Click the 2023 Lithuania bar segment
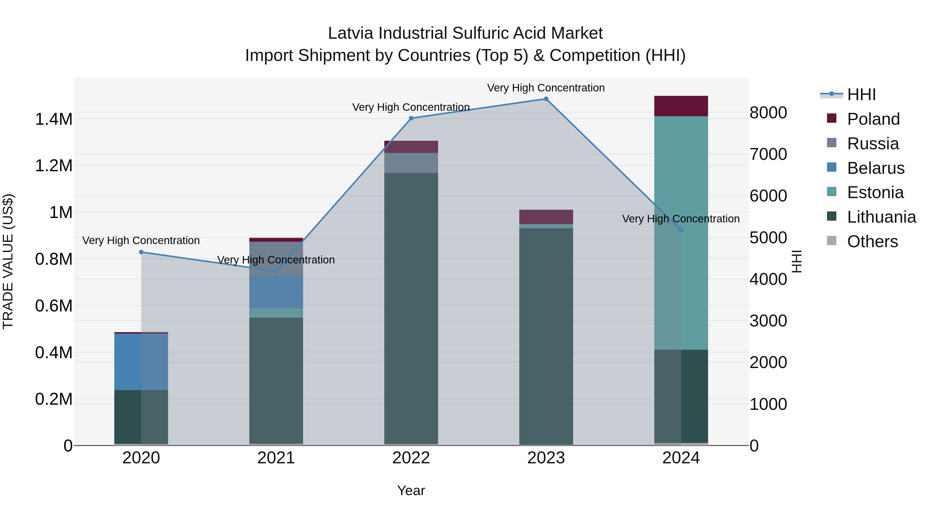931x523 pixels. coord(546,337)
